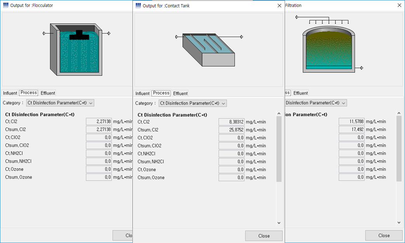Click the flocculator tank diagram
This screenshot has height=243, width=405.
point(76,49)
